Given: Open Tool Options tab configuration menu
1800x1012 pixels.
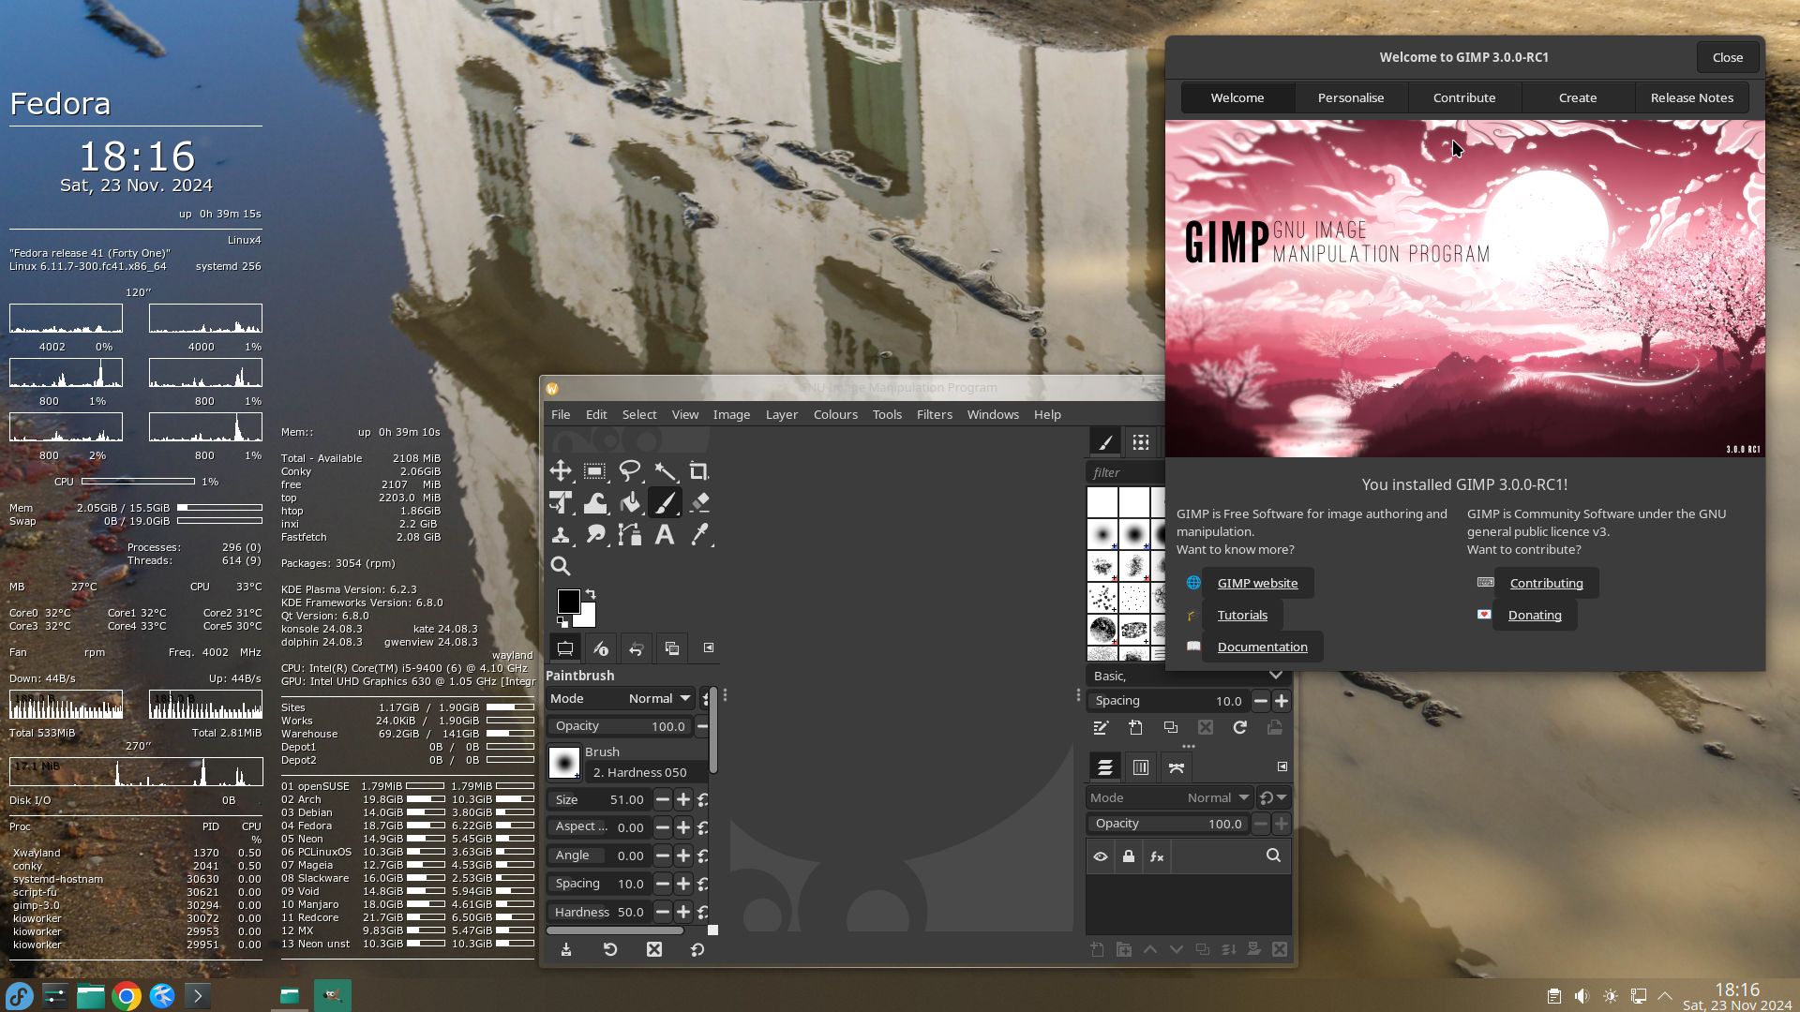Looking at the screenshot, I should tap(709, 648).
